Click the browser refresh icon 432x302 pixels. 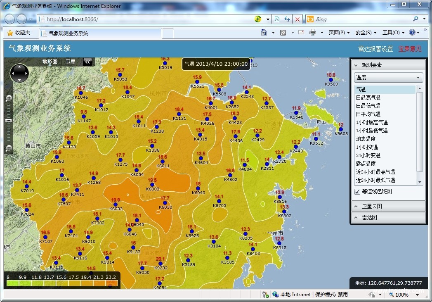point(287,19)
